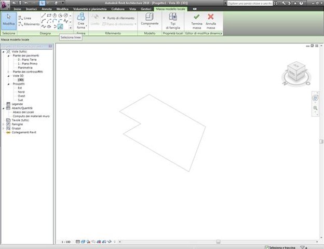The width and height of the screenshot is (324, 249).
Task: Click the Zoom magnifier in navigation bar
Action: click(x=315, y=108)
